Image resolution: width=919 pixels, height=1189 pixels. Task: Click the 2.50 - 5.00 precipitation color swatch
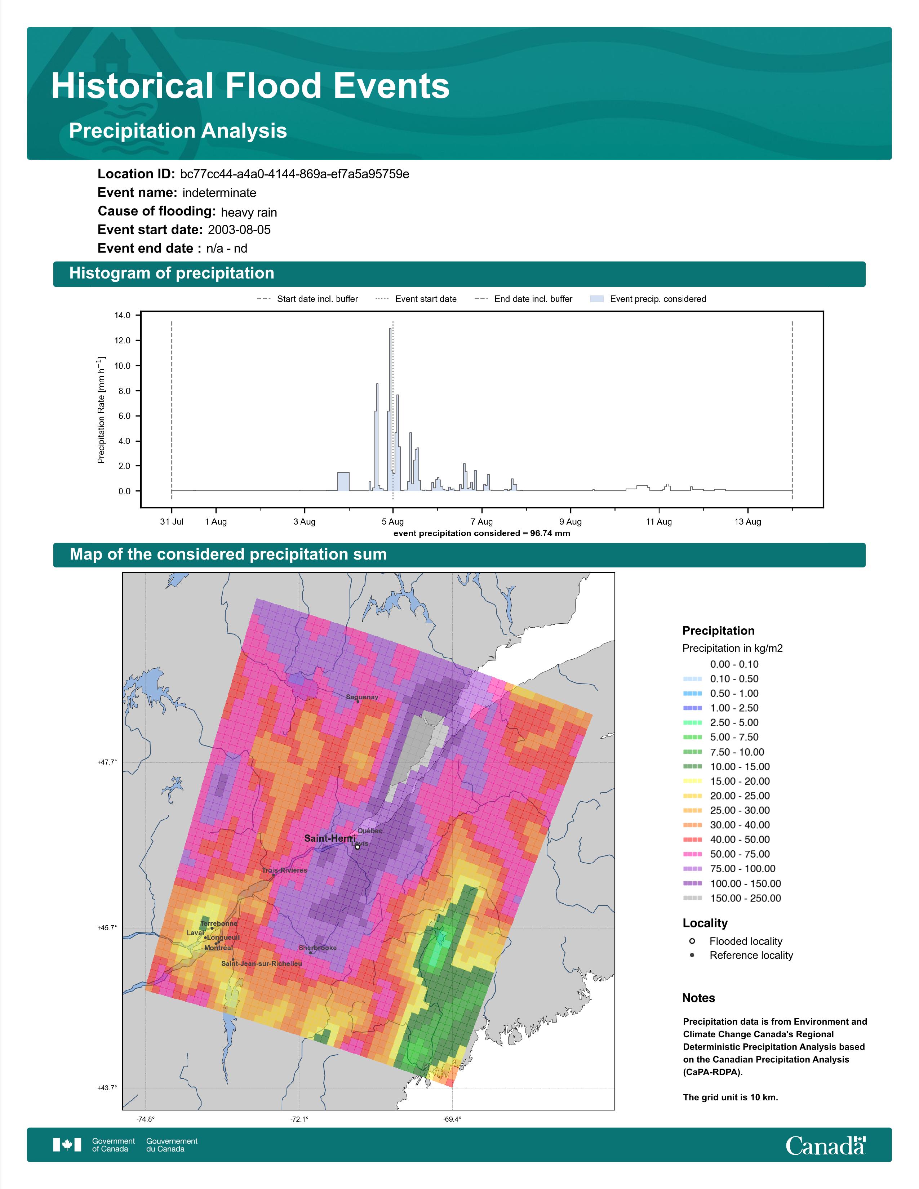point(692,723)
